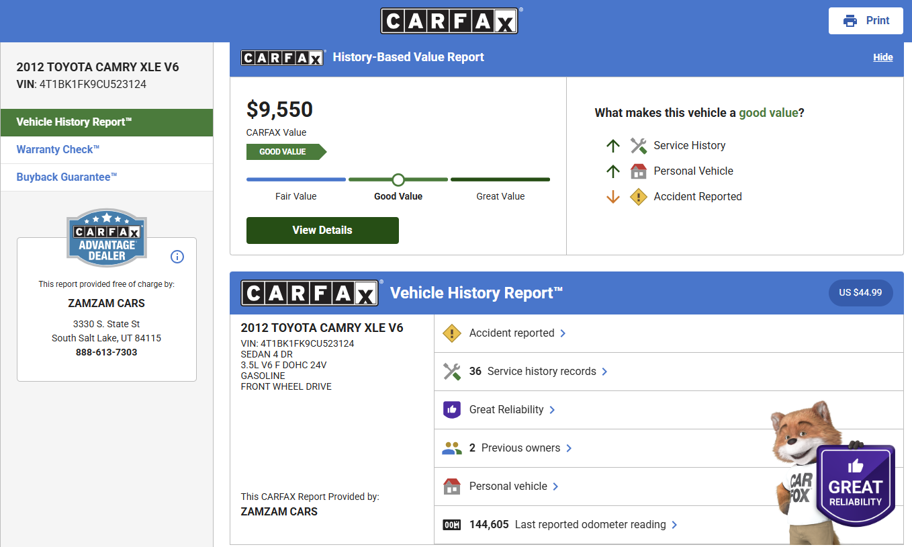The width and height of the screenshot is (912, 547).
Task: Click the CARFAX Advantage Dealer badge
Action: point(107,238)
